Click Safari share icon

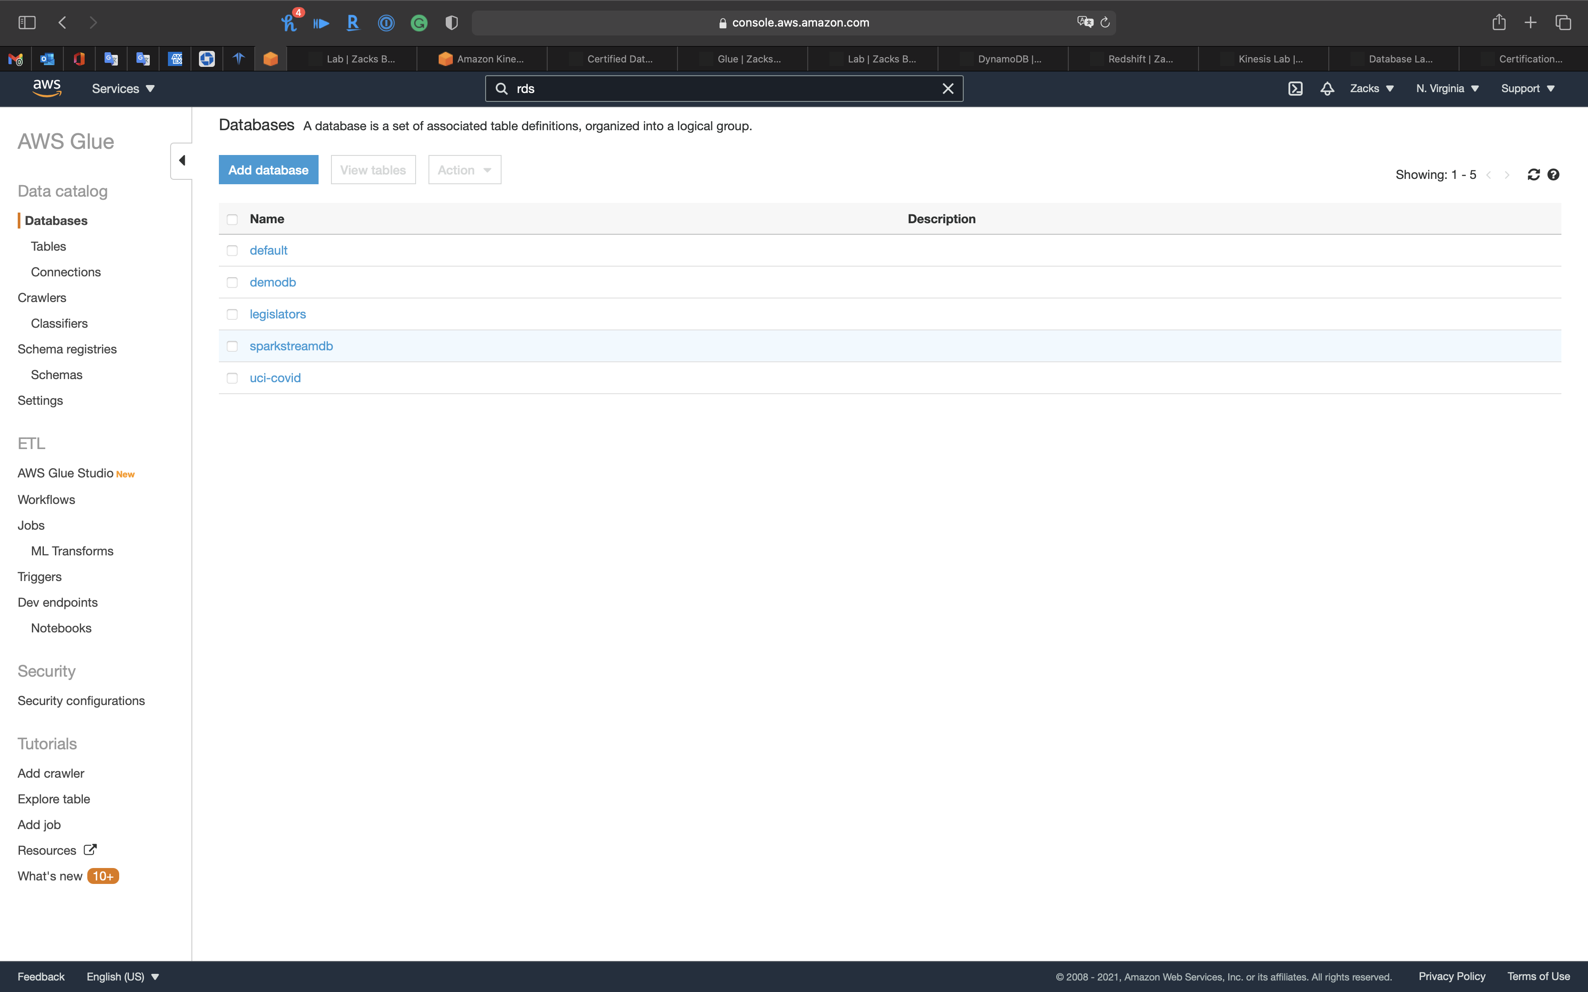(1499, 22)
